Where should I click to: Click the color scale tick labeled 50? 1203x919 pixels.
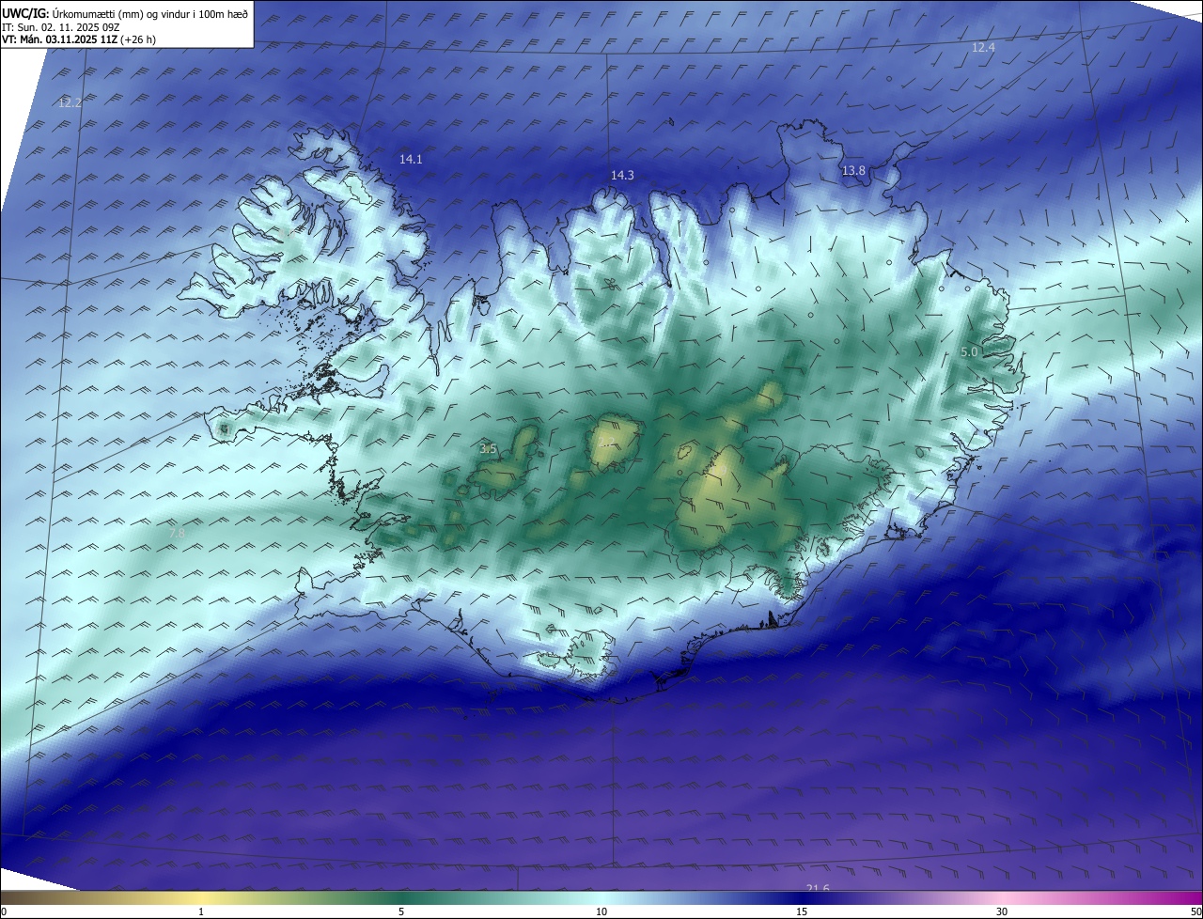pos(1195,911)
